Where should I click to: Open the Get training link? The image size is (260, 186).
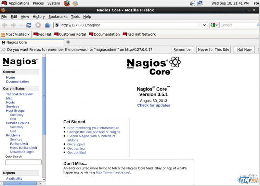(76, 149)
